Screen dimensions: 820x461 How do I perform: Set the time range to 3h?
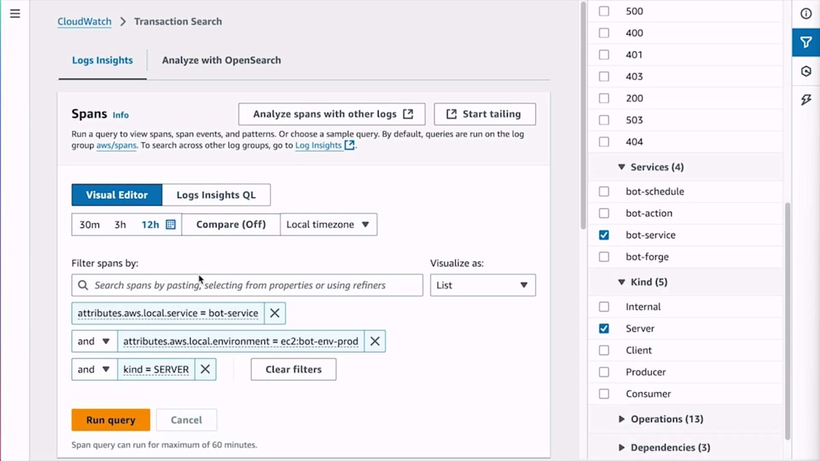tap(120, 225)
